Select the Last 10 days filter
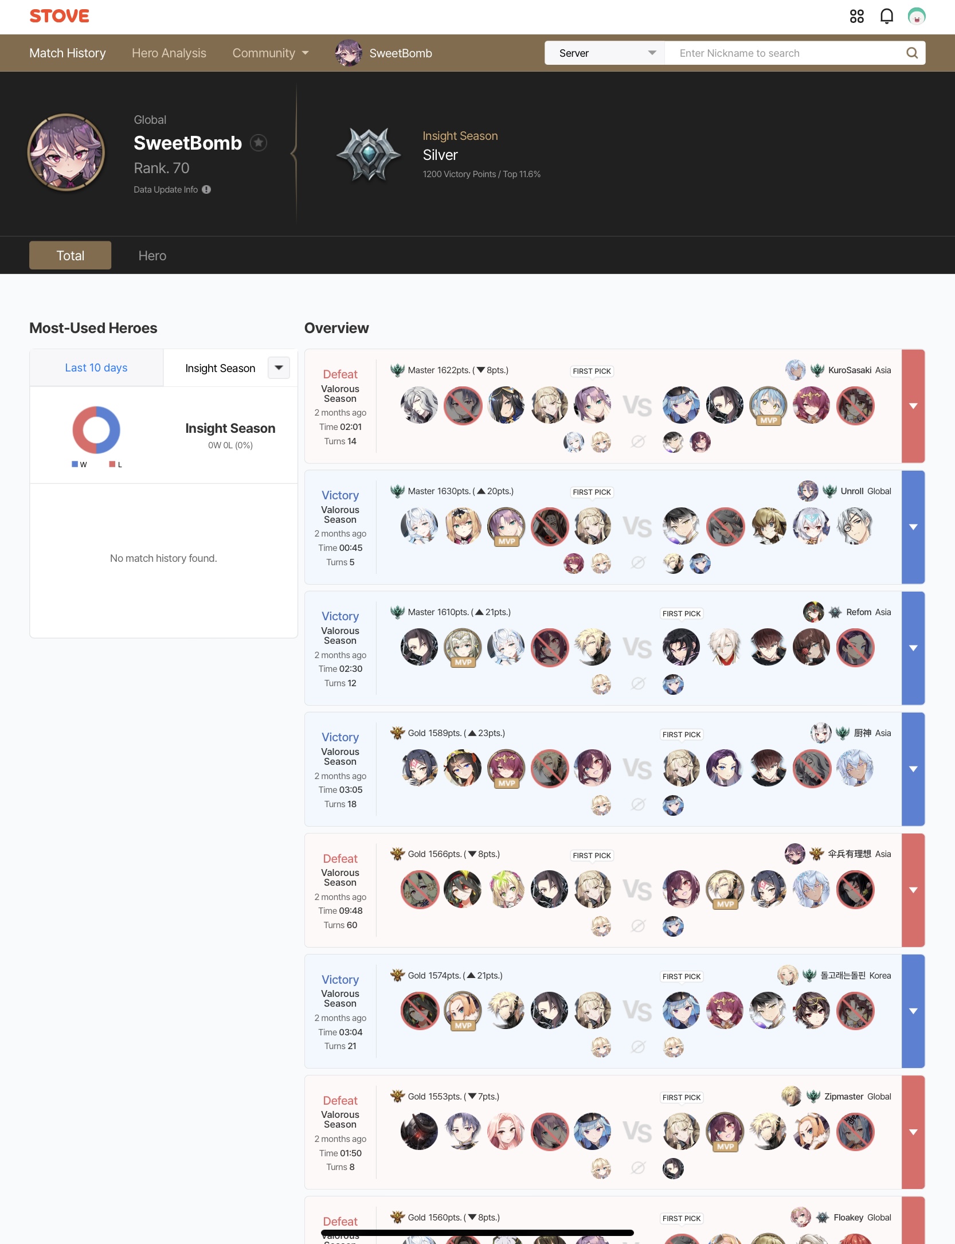 coord(96,368)
